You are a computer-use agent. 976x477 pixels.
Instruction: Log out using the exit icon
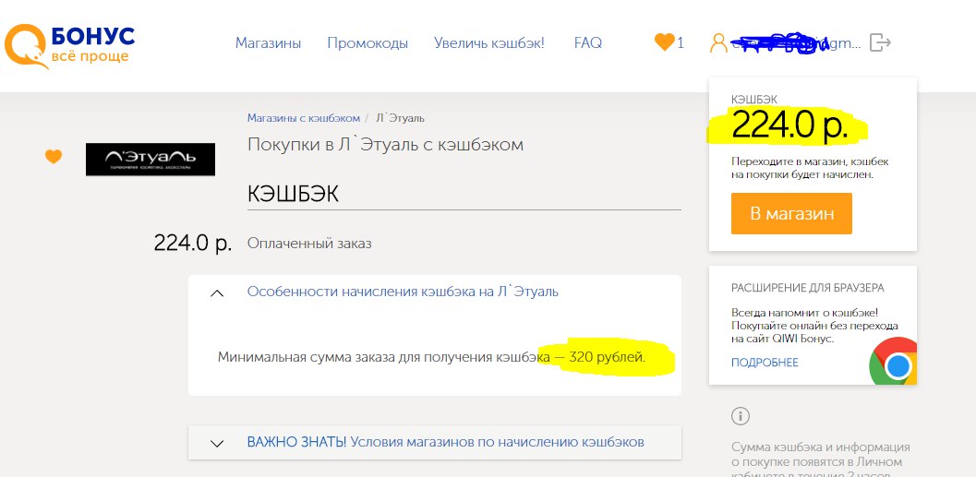coord(880,42)
